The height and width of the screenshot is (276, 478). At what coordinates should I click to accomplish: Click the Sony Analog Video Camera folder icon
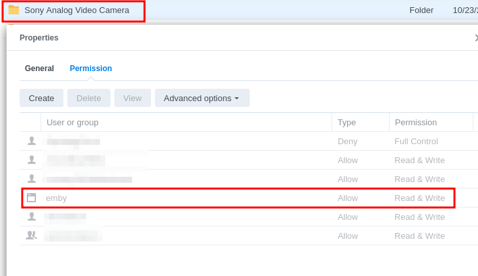14,10
